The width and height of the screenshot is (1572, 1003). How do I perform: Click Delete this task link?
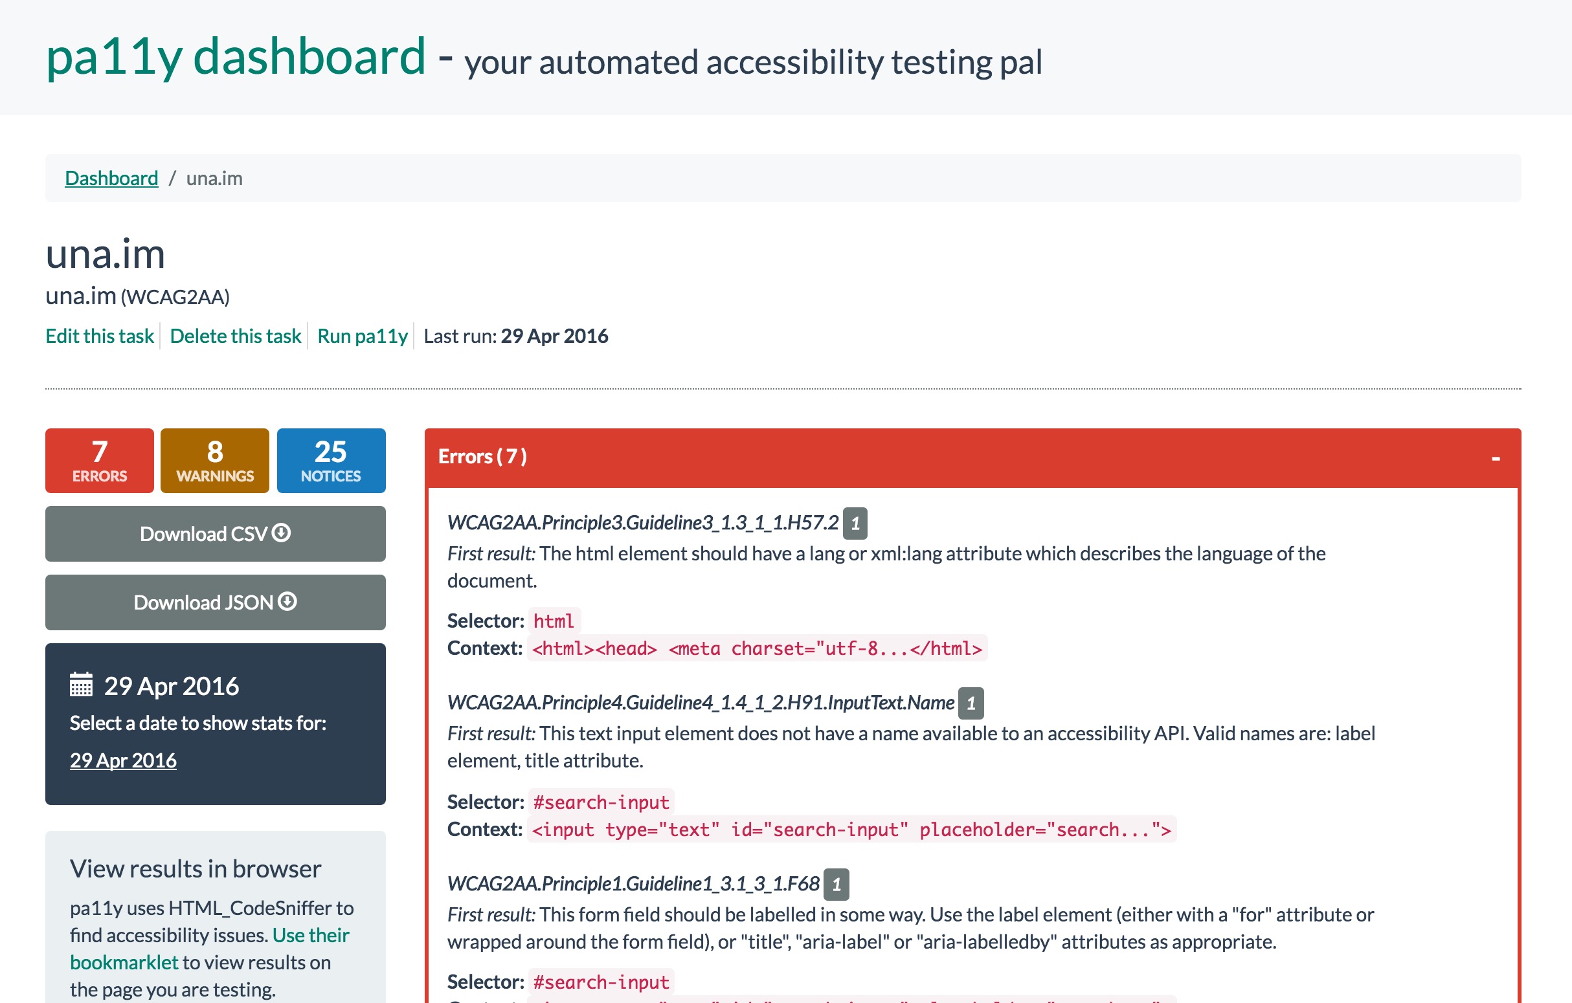tap(235, 336)
